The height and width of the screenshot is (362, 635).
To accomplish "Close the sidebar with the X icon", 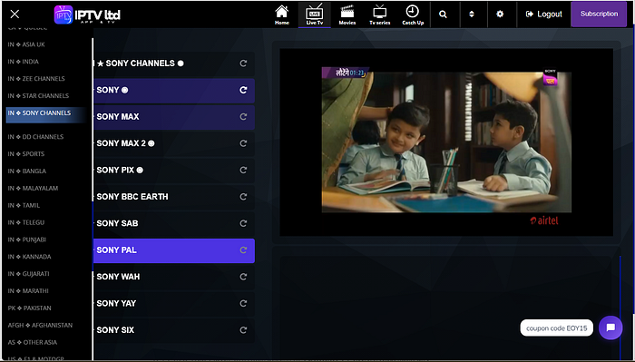I will point(15,15).
